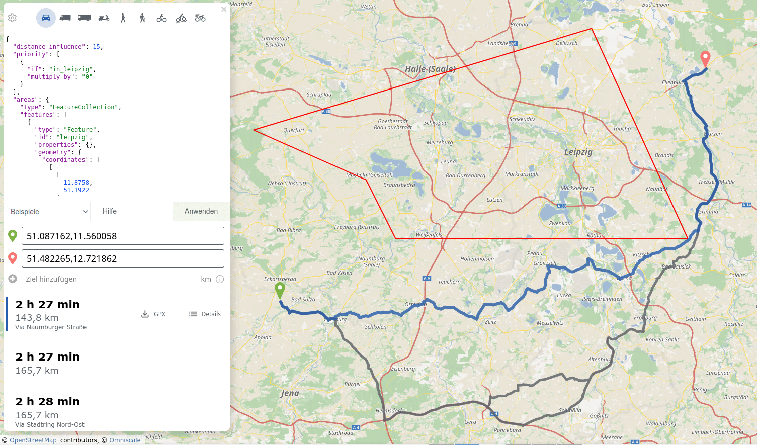757x445 pixels.
Task: Expand route Details for first route
Action: click(205, 314)
